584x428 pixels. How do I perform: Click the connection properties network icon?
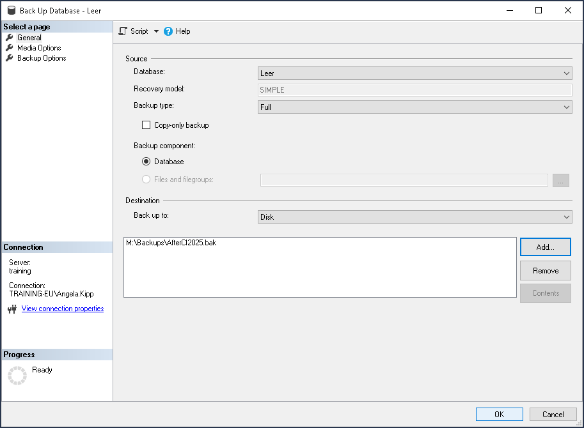pyautogui.click(x=12, y=309)
